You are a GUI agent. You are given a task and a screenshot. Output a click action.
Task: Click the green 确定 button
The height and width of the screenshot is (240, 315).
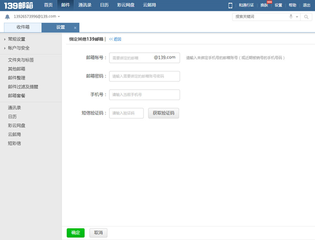[76, 233]
